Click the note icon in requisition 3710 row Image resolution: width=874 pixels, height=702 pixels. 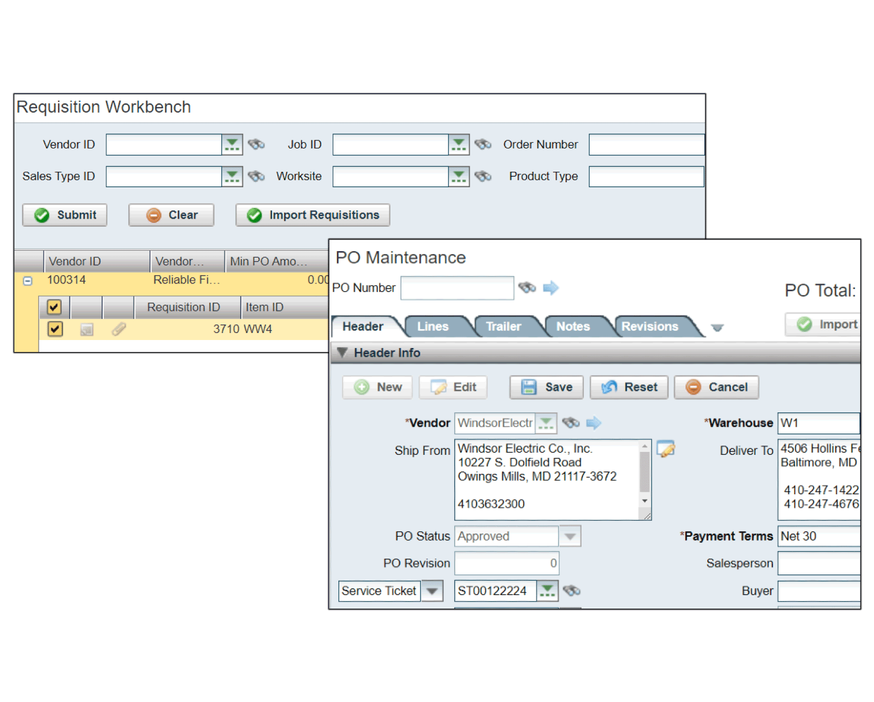87,329
